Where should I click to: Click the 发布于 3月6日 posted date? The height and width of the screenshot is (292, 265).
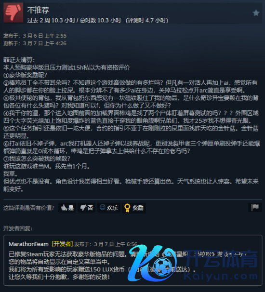point(35,36)
